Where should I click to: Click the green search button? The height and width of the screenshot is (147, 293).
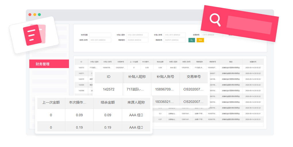coord(192,40)
